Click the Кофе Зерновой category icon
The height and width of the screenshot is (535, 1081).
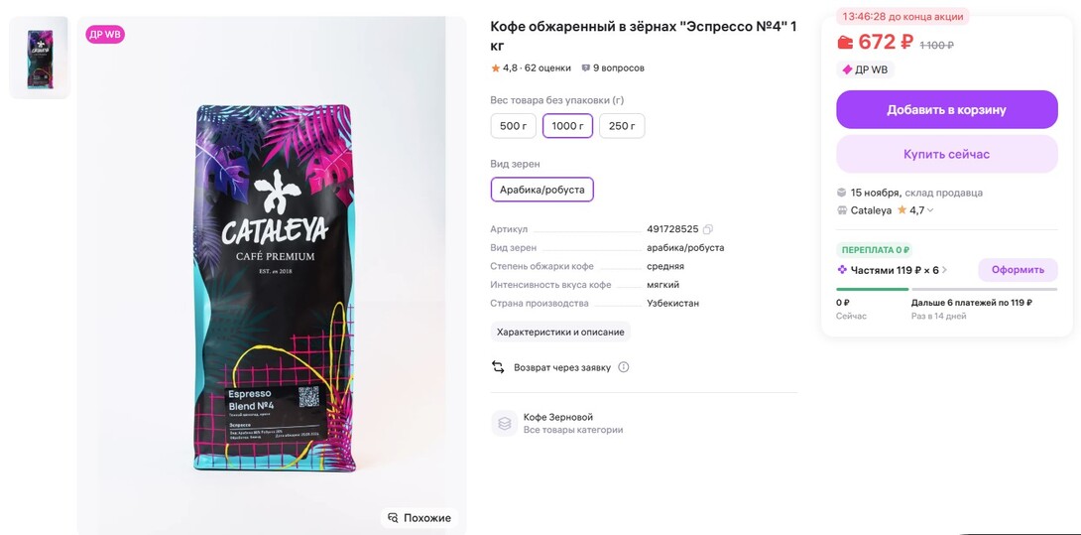pyautogui.click(x=504, y=424)
